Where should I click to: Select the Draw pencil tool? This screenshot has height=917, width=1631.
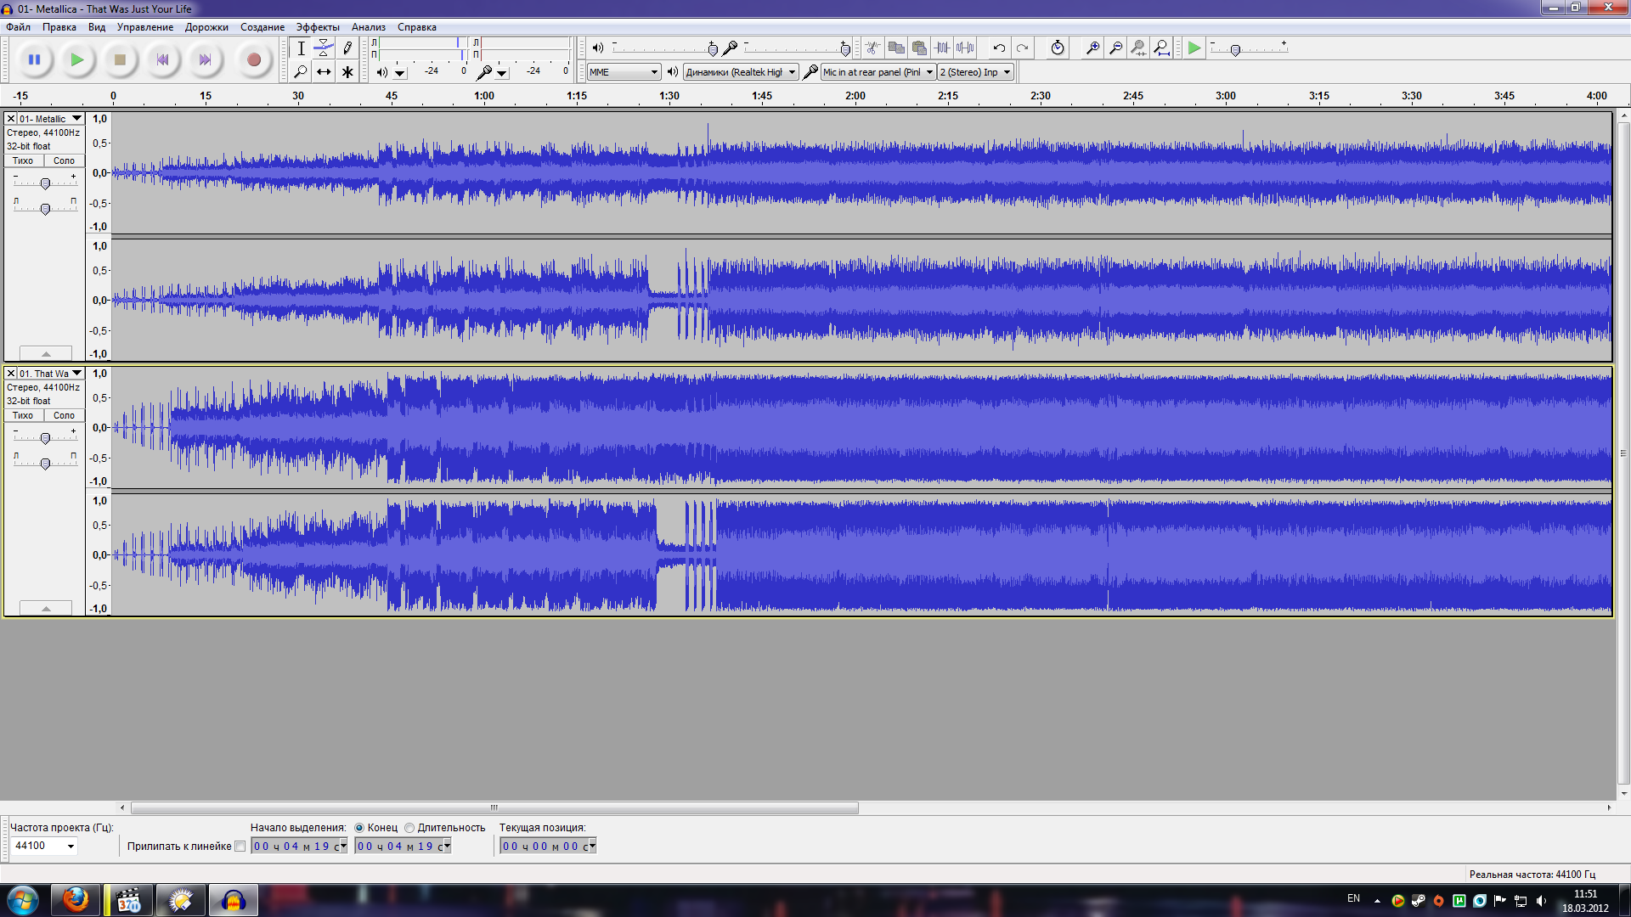tap(347, 48)
